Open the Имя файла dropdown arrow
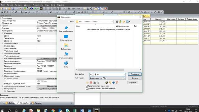Viewport: 199px width, 112px height. [x=124, y=75]
